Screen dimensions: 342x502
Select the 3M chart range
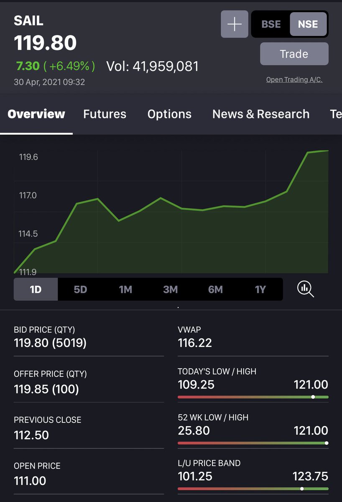click(170, 289)
